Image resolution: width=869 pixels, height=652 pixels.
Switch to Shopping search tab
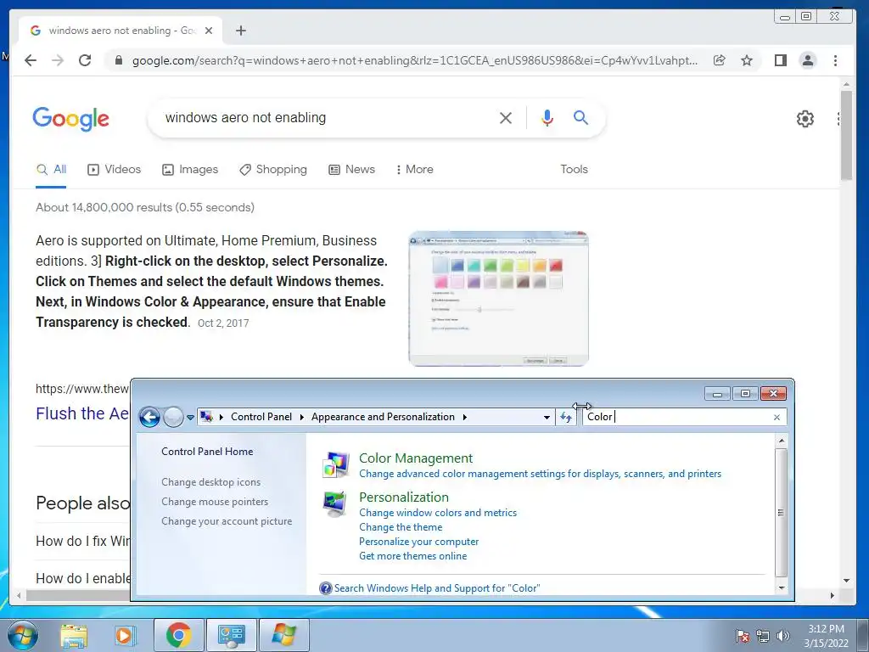[x=272, y=170]
